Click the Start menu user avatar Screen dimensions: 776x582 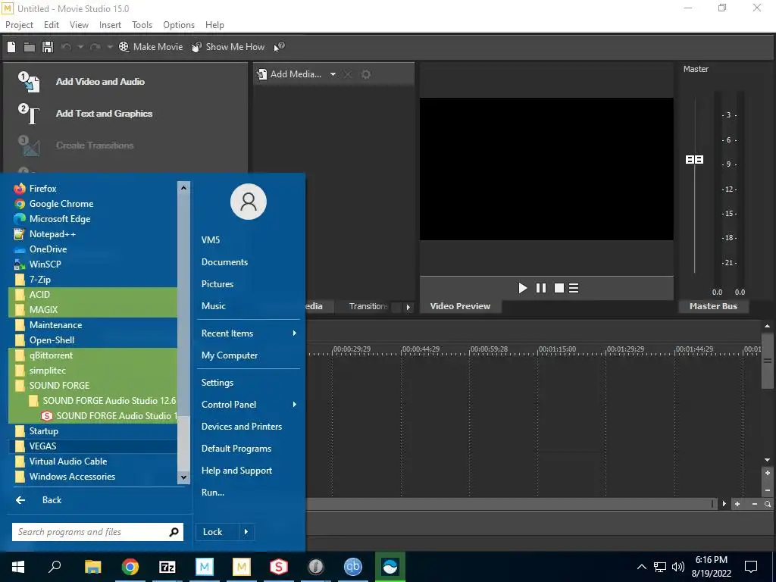tap(249, 202)
